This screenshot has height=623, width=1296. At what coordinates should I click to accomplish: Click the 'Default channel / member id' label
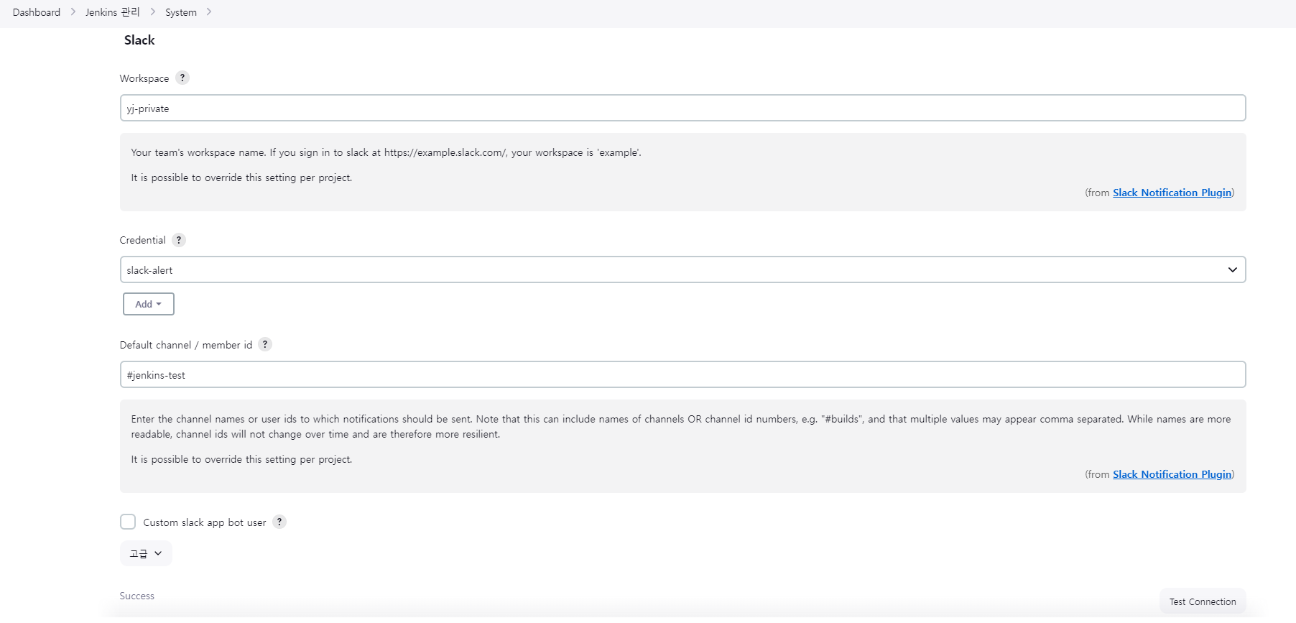click(x=186, y=345)
